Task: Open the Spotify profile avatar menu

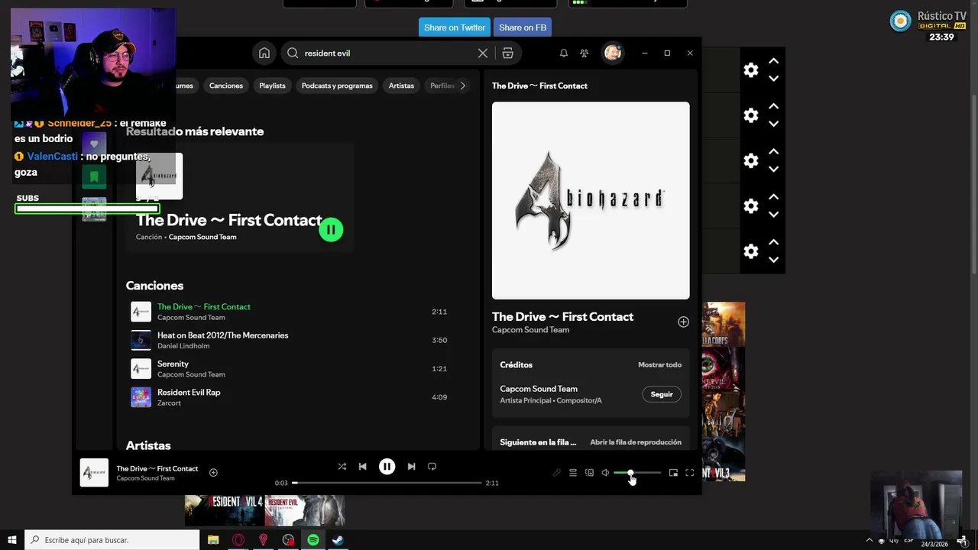Action: pos(613,53)
